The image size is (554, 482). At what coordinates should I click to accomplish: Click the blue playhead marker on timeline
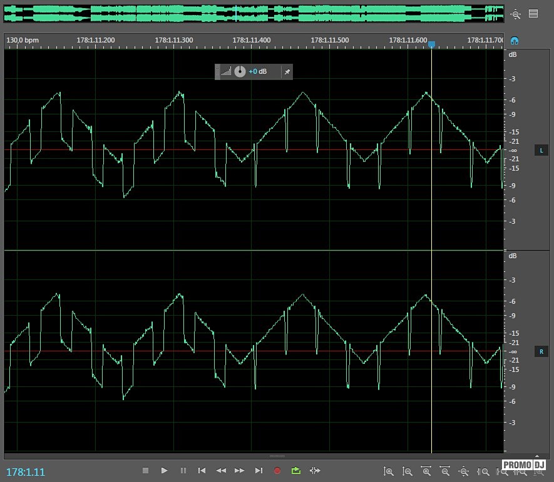432,44
